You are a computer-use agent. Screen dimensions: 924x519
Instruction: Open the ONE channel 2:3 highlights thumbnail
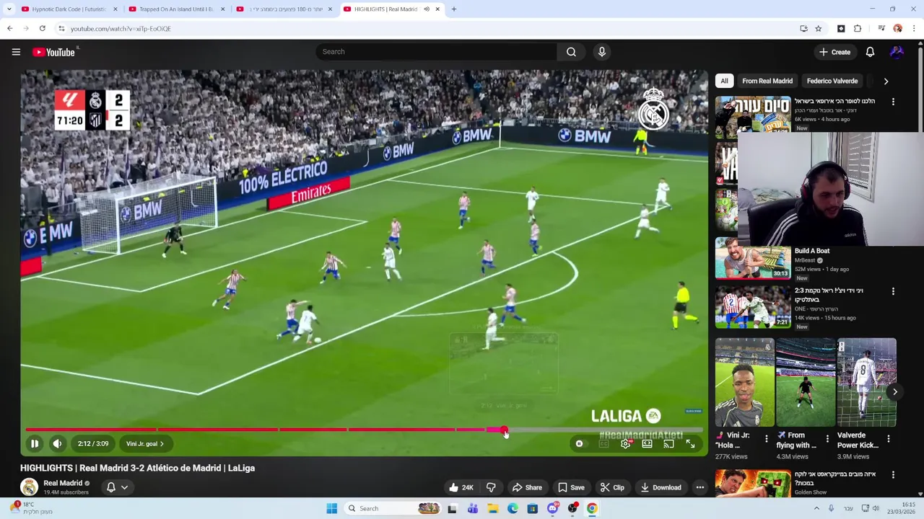coord(753,307)
